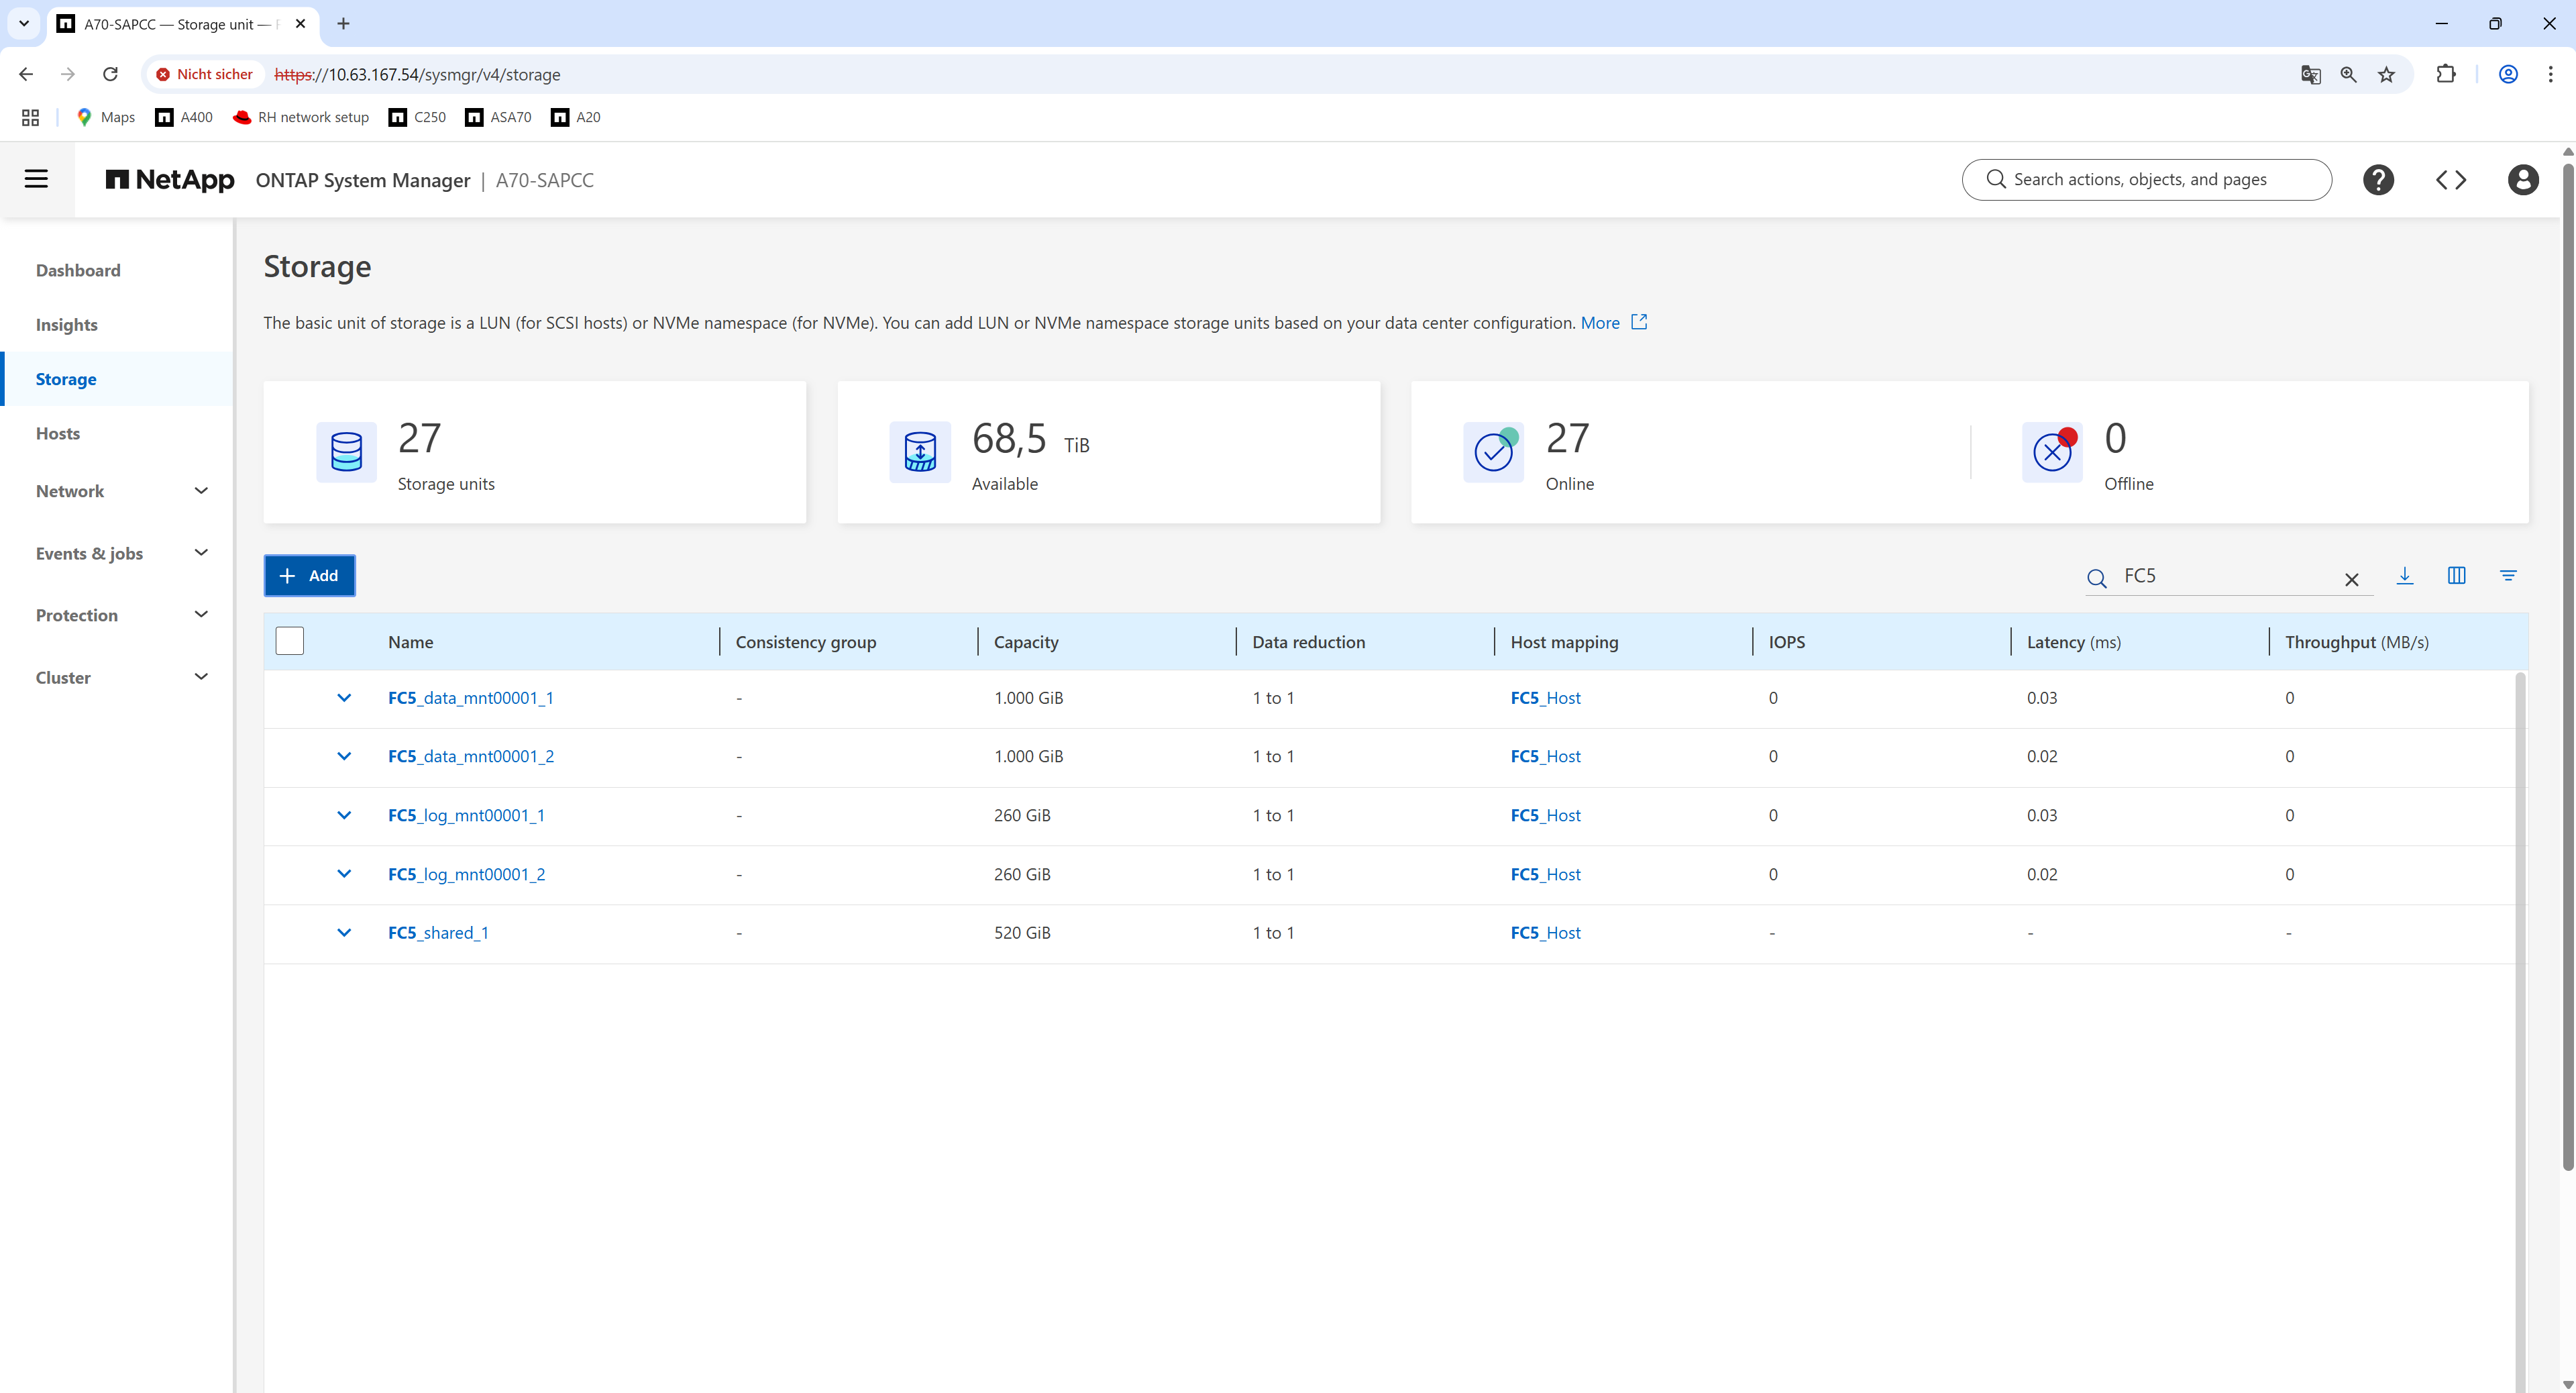2576x1393 pixels.
Task: Open the API log code icon
Action: coord(2451,180)
